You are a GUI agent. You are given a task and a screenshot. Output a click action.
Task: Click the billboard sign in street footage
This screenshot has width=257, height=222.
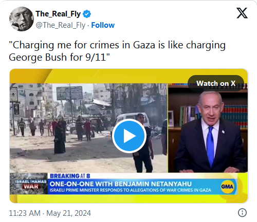(x=69, y=93)
